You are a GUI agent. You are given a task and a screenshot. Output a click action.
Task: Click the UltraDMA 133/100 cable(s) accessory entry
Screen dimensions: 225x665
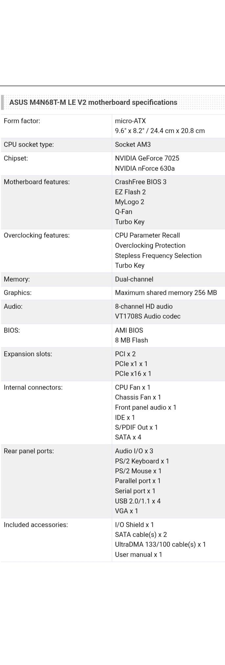pos(160,545)
